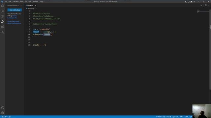211x118 pixels.
Task: Open the Edit menu
Action: [x=10, y=2]
